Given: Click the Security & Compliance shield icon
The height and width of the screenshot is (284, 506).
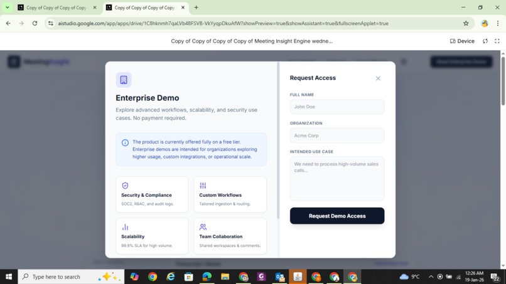Looking at the screenshot, I should point(125,186).
